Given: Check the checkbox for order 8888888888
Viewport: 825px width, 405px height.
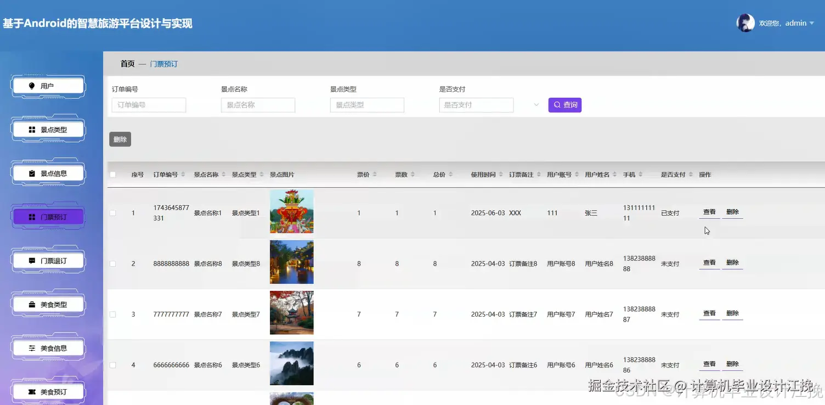Looking at the screenshot, I should (112, 263).
